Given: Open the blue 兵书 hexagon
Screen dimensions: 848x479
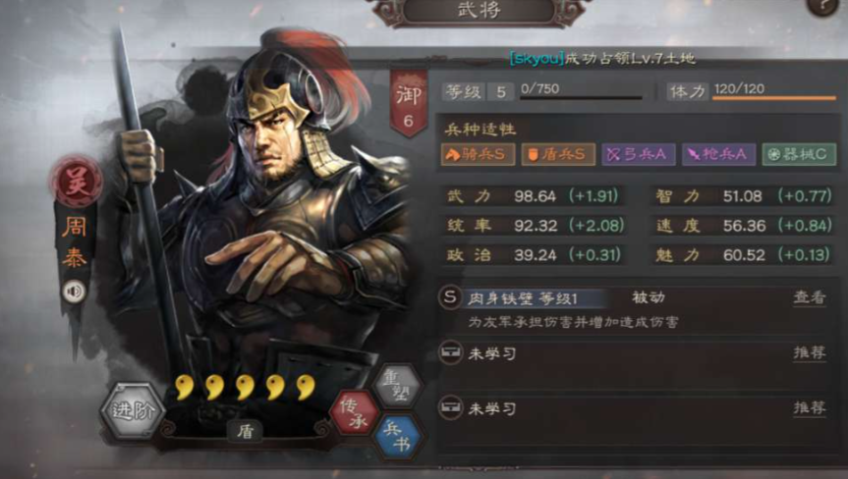Looking at the screenshot, I should [x=398, y=437].
